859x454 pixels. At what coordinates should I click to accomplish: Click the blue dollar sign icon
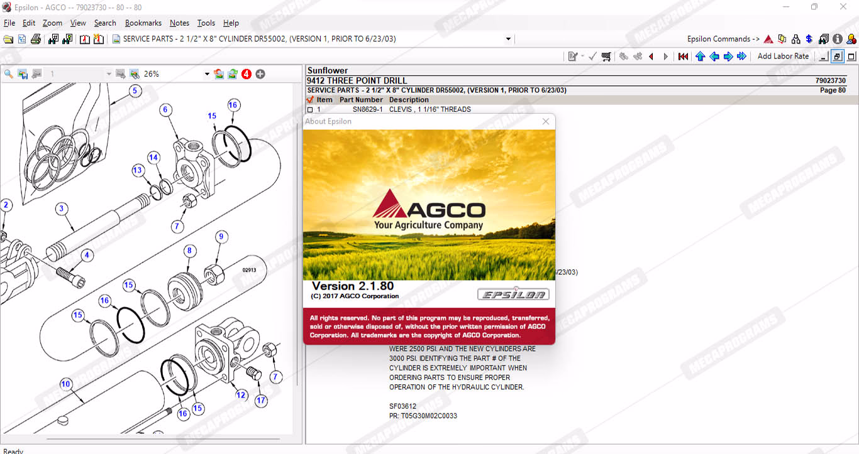pos(809,39)
